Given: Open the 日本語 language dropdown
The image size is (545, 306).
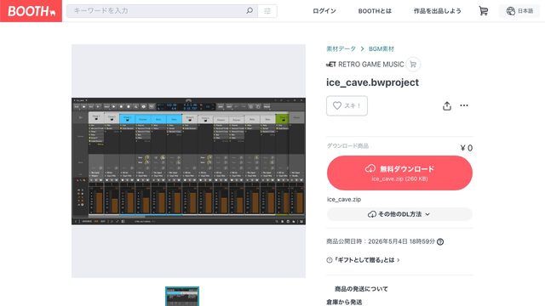Looking at the screenshot, I should [x=519, y=11].
